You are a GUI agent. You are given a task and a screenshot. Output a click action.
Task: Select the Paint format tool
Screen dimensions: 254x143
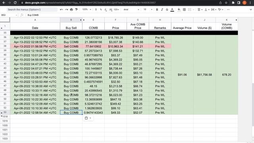(x=77, y=10)
